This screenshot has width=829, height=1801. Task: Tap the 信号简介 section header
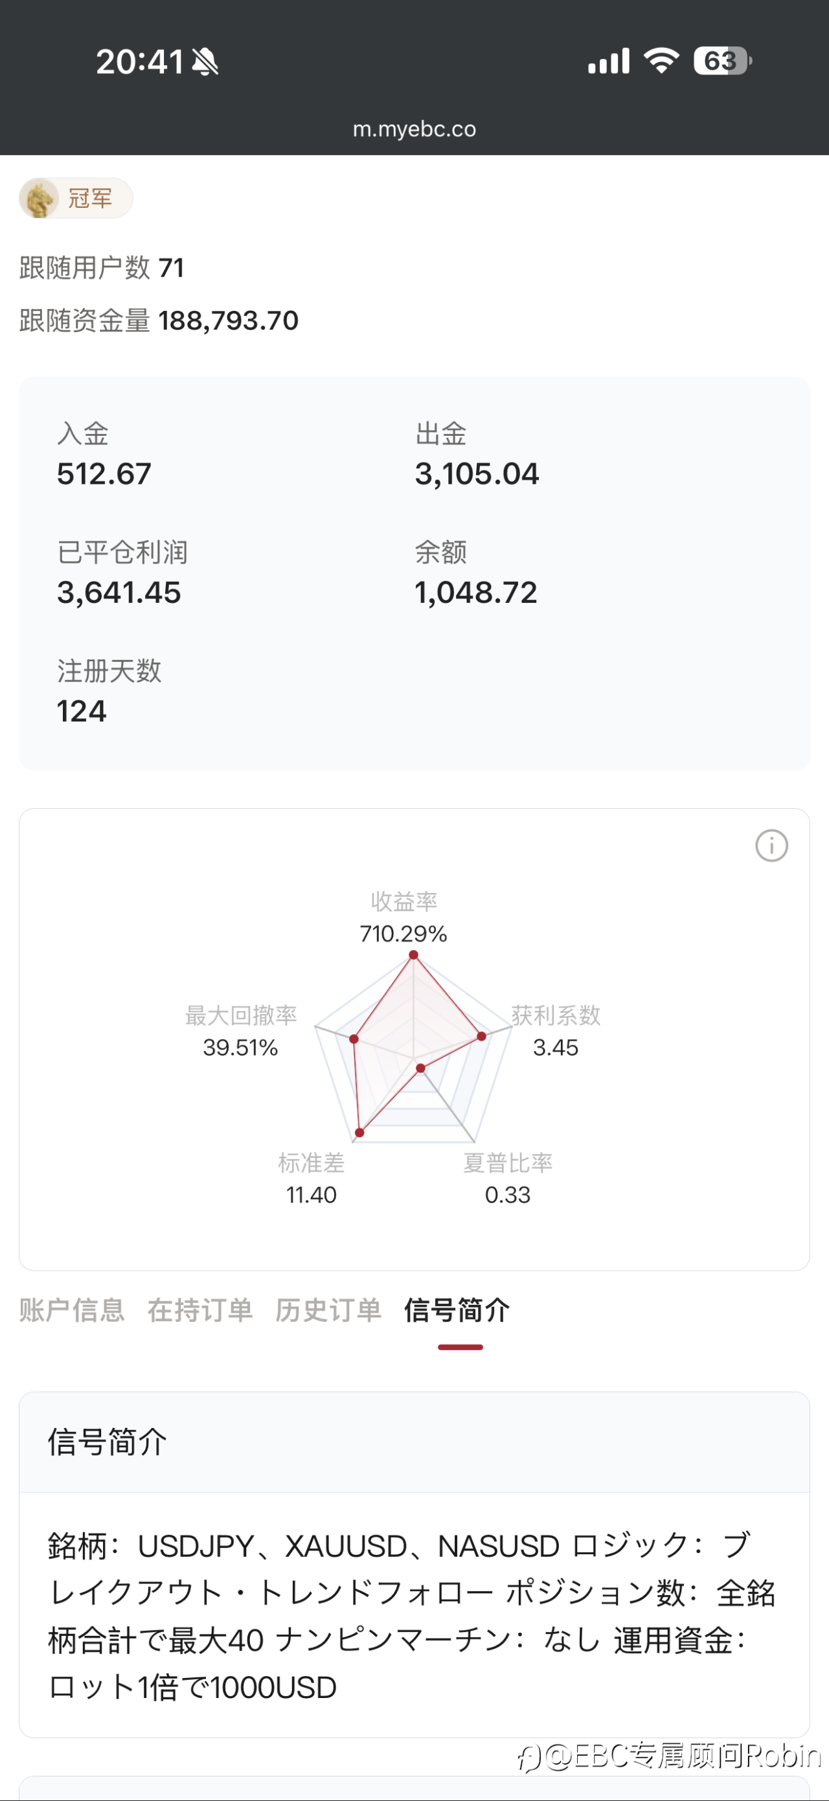(107, 1442)
